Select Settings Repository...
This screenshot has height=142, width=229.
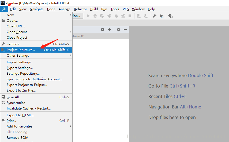(36, 74)
